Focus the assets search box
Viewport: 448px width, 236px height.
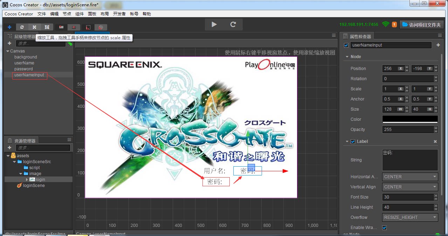(x=43, y=148)
